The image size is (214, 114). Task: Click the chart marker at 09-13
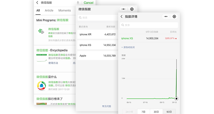tap(176, 99)
